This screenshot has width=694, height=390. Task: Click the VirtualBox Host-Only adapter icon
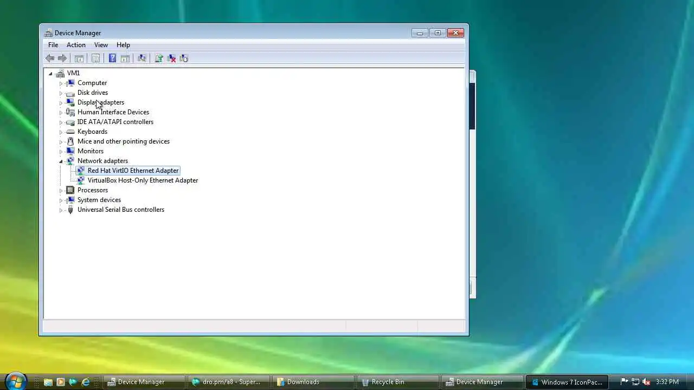pyautogui.click(x=81, y=180)
